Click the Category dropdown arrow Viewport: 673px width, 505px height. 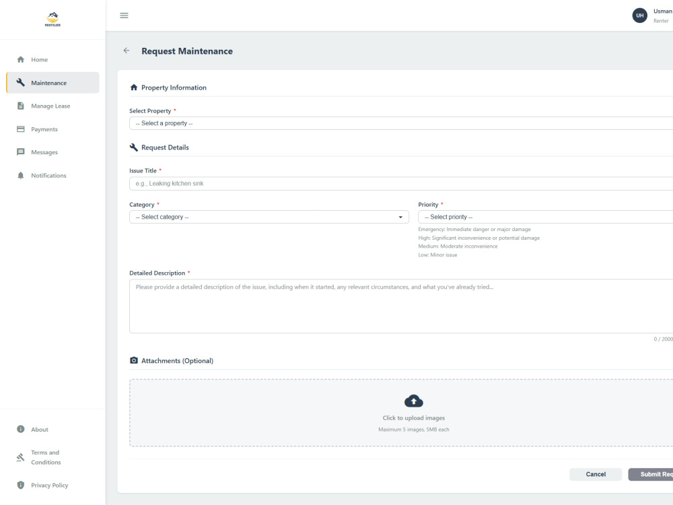(x=400, y=217)
